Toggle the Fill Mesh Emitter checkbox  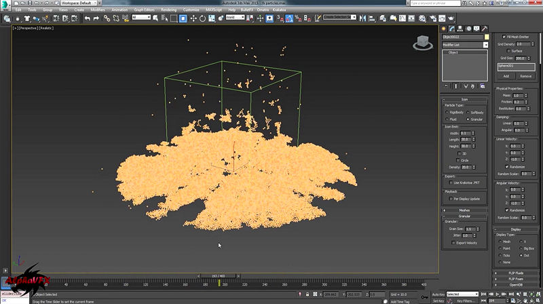504,37
